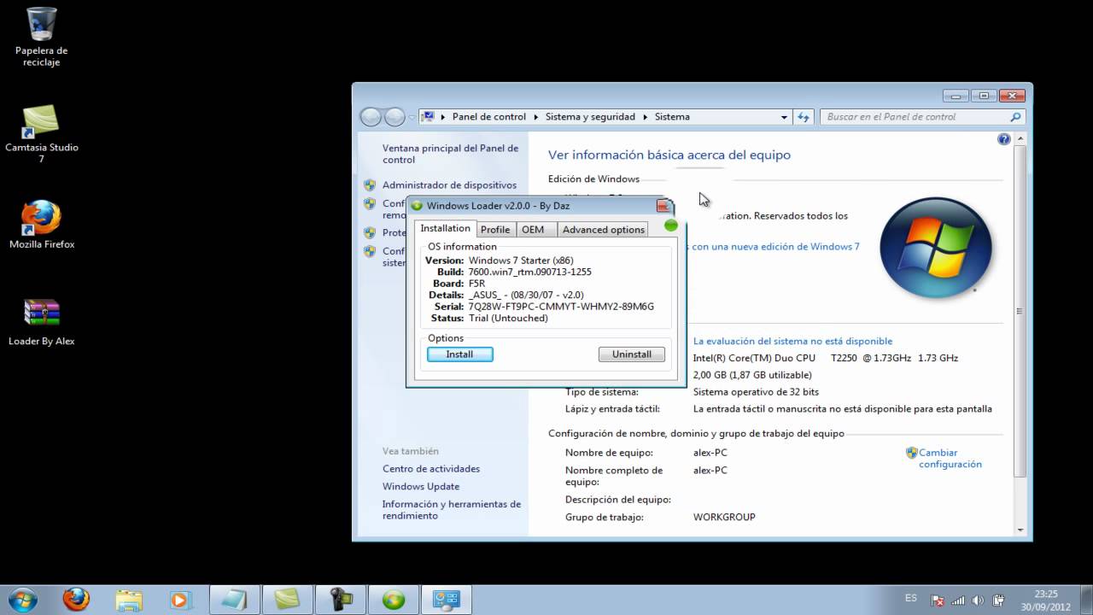Click the blue help question mark icon

click(x=1004, y=138)
